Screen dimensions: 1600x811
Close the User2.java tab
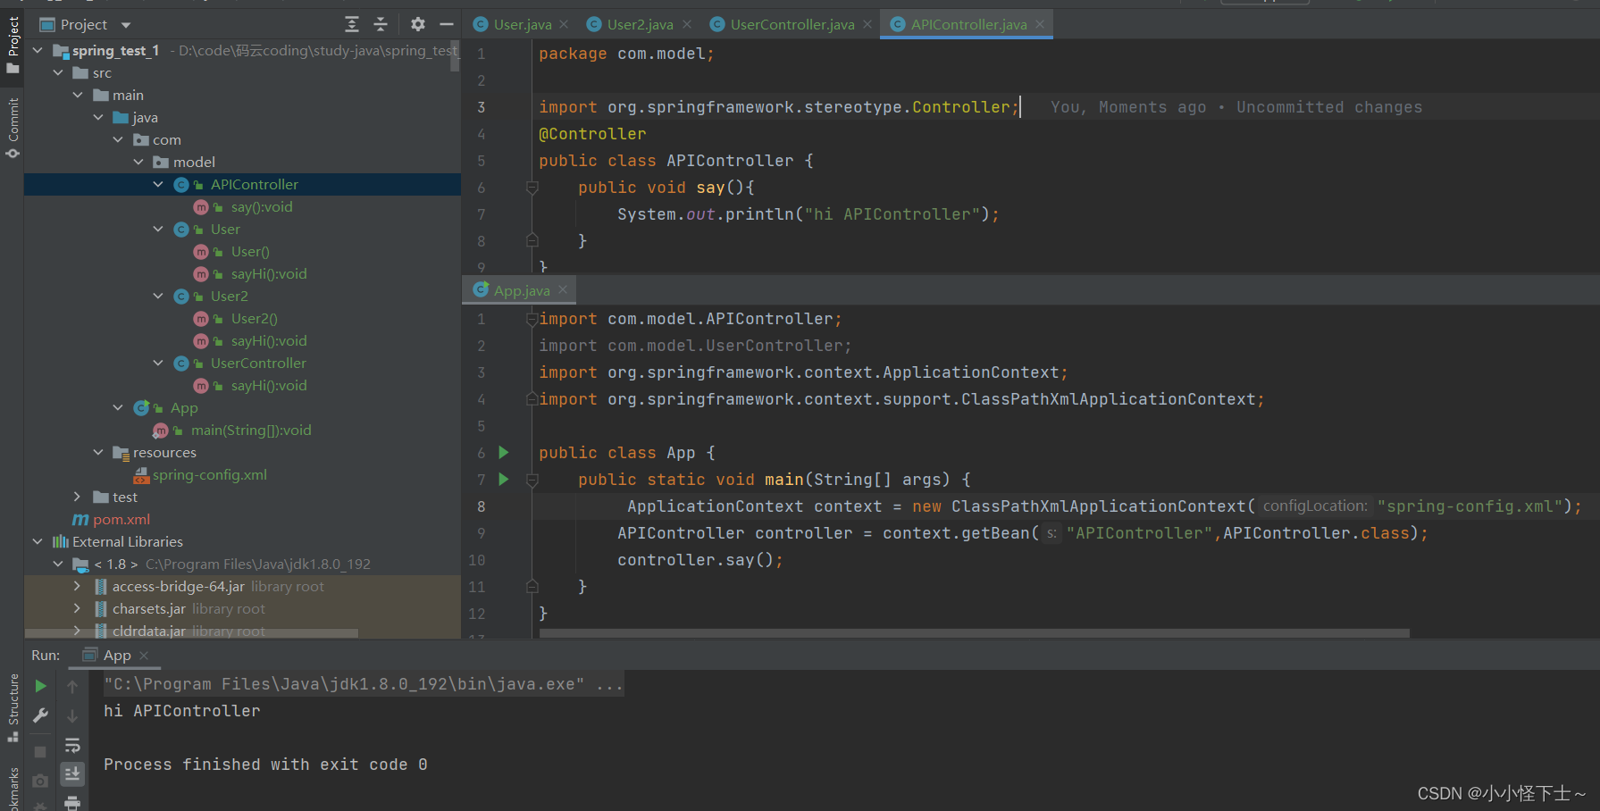[x=687, y=24]
